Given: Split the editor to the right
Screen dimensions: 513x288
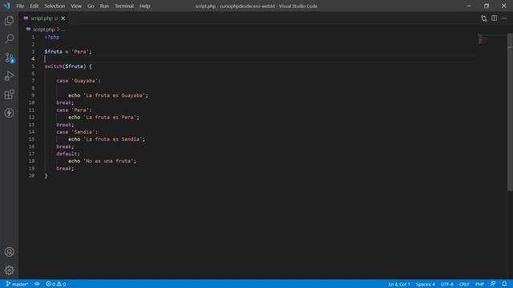Looking at the screenshot, I should (x=494, y=18).
